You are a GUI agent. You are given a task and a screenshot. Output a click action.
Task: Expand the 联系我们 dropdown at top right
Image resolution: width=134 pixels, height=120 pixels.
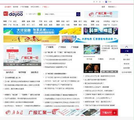pyautogui.click(x=112, y=7)
